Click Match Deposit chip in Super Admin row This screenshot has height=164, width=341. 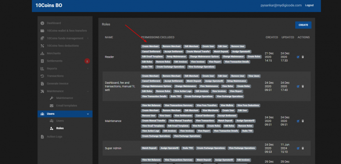pyautogui.click(x=149, y=148)
